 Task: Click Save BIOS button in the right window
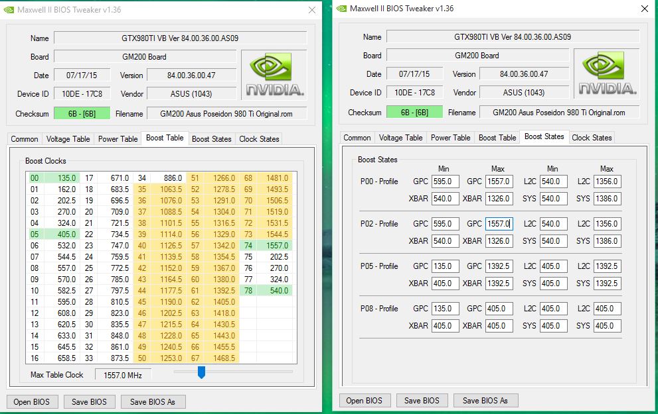[x=422, y=401]
